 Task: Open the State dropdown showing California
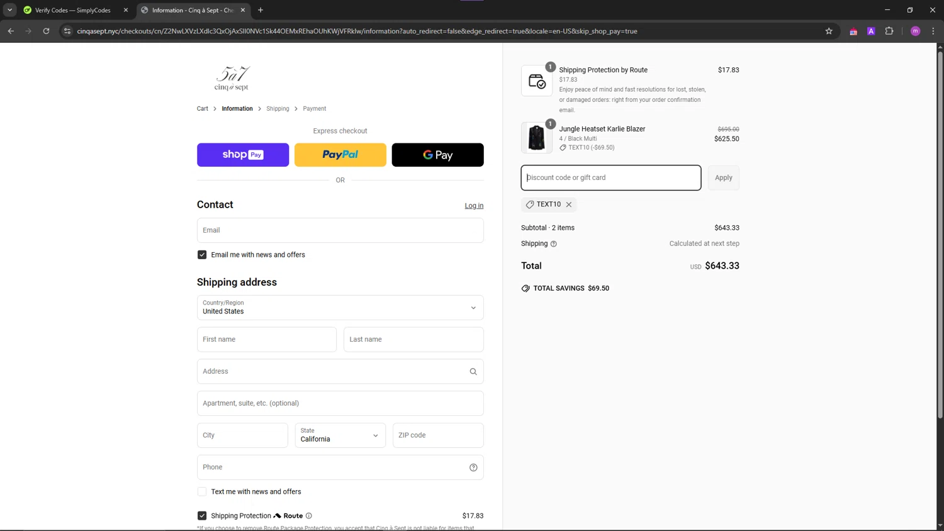tap(340, 435)
